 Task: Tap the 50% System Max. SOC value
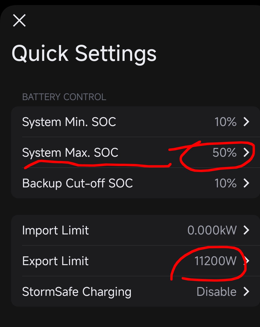[224, 153]
